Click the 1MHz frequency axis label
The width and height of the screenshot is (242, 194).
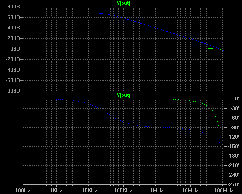pyautogui.click(x=157, y=190)
